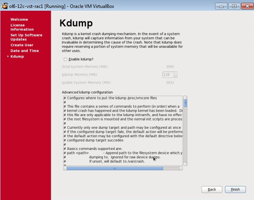Select Welcome in the sidebar
This screenshot has width=254, height=200.
[19, 19]
